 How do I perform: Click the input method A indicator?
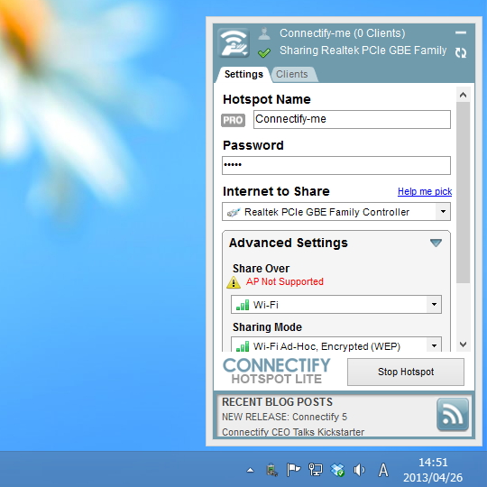(x=383, y=470)
